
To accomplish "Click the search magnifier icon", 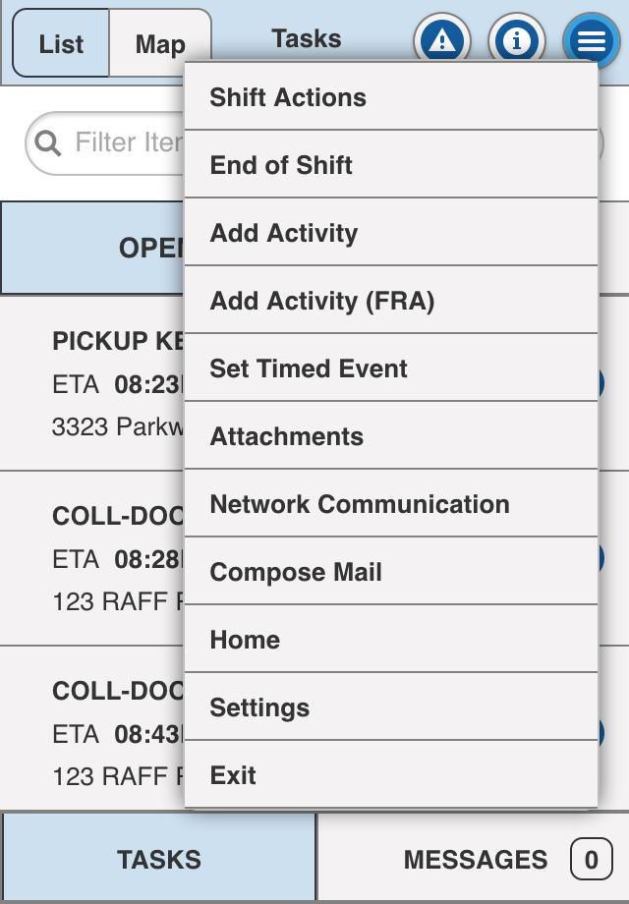I will click(x=48, y=143).
